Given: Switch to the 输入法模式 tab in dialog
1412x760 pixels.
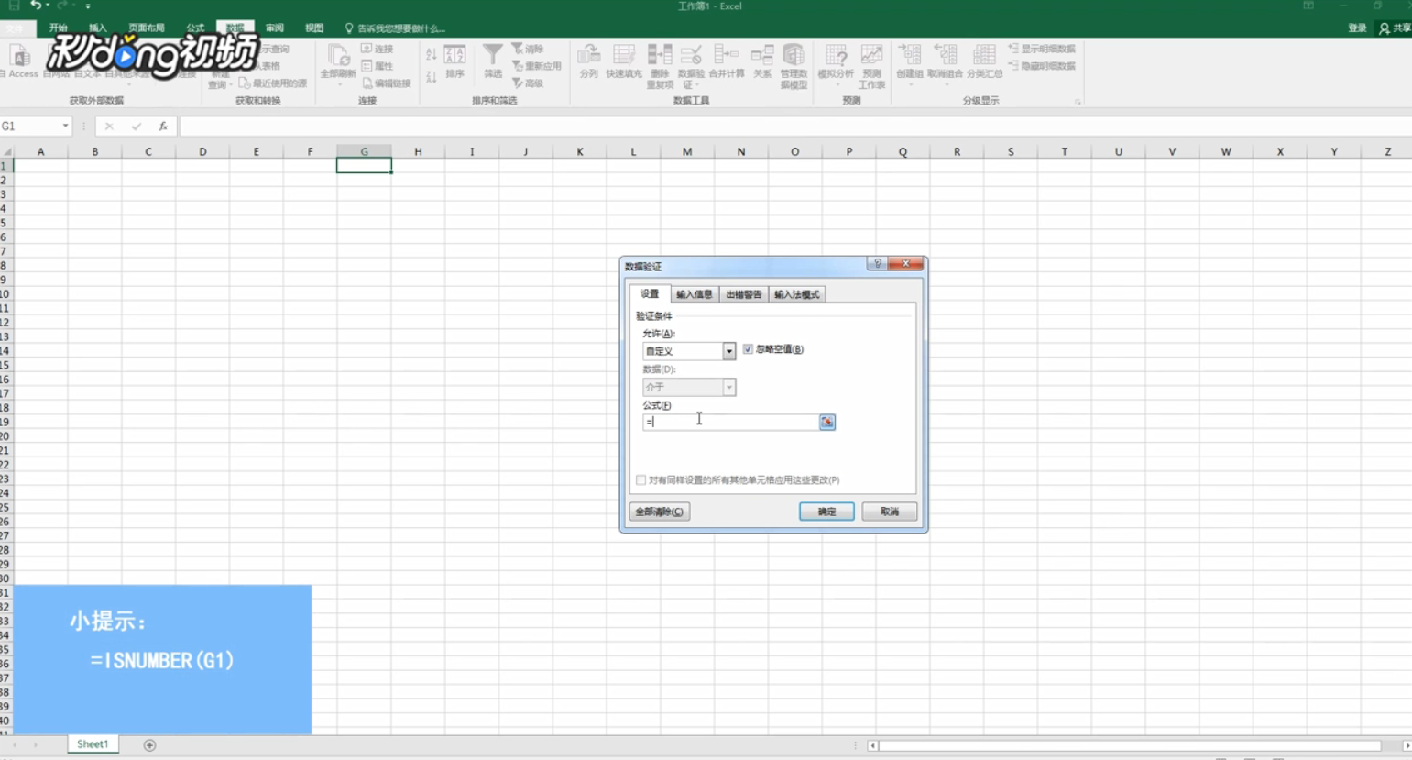Looking at the screenshot, I should click(796, 294).
